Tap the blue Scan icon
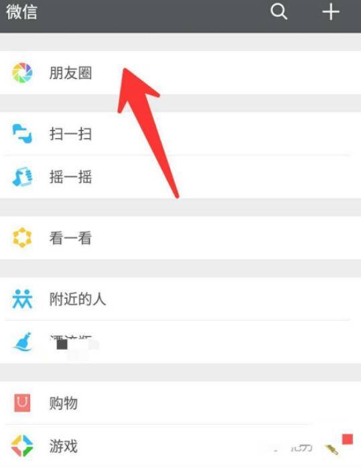361x467 pixels. (22, 134)
